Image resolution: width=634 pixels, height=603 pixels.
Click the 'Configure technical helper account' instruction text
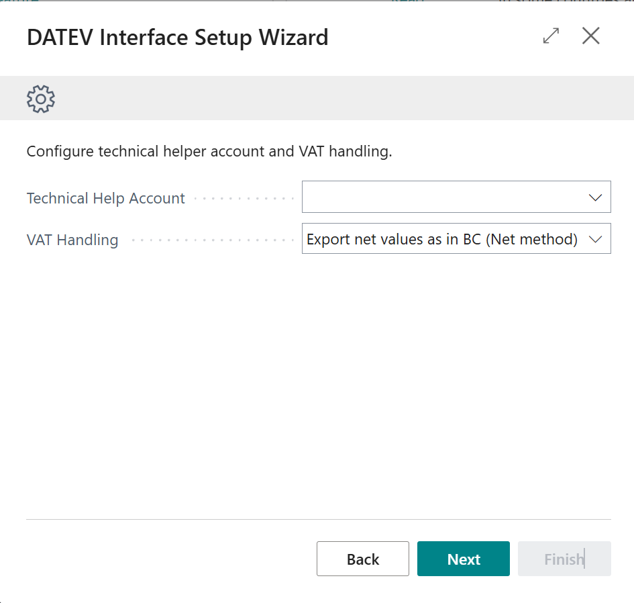(x=209, y=152)
